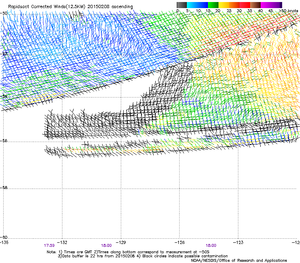Pick the red 30-35 knots color segment

[245, 5]
